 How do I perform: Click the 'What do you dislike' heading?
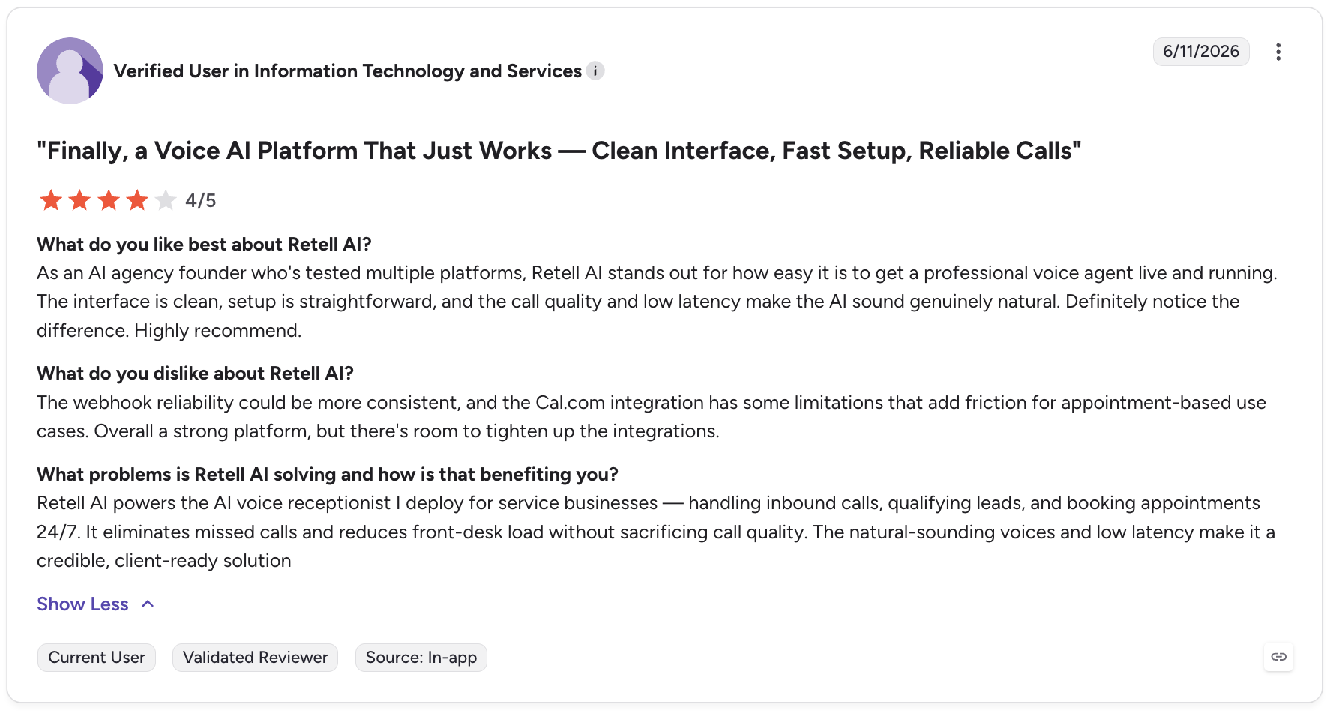pos(195,373)
